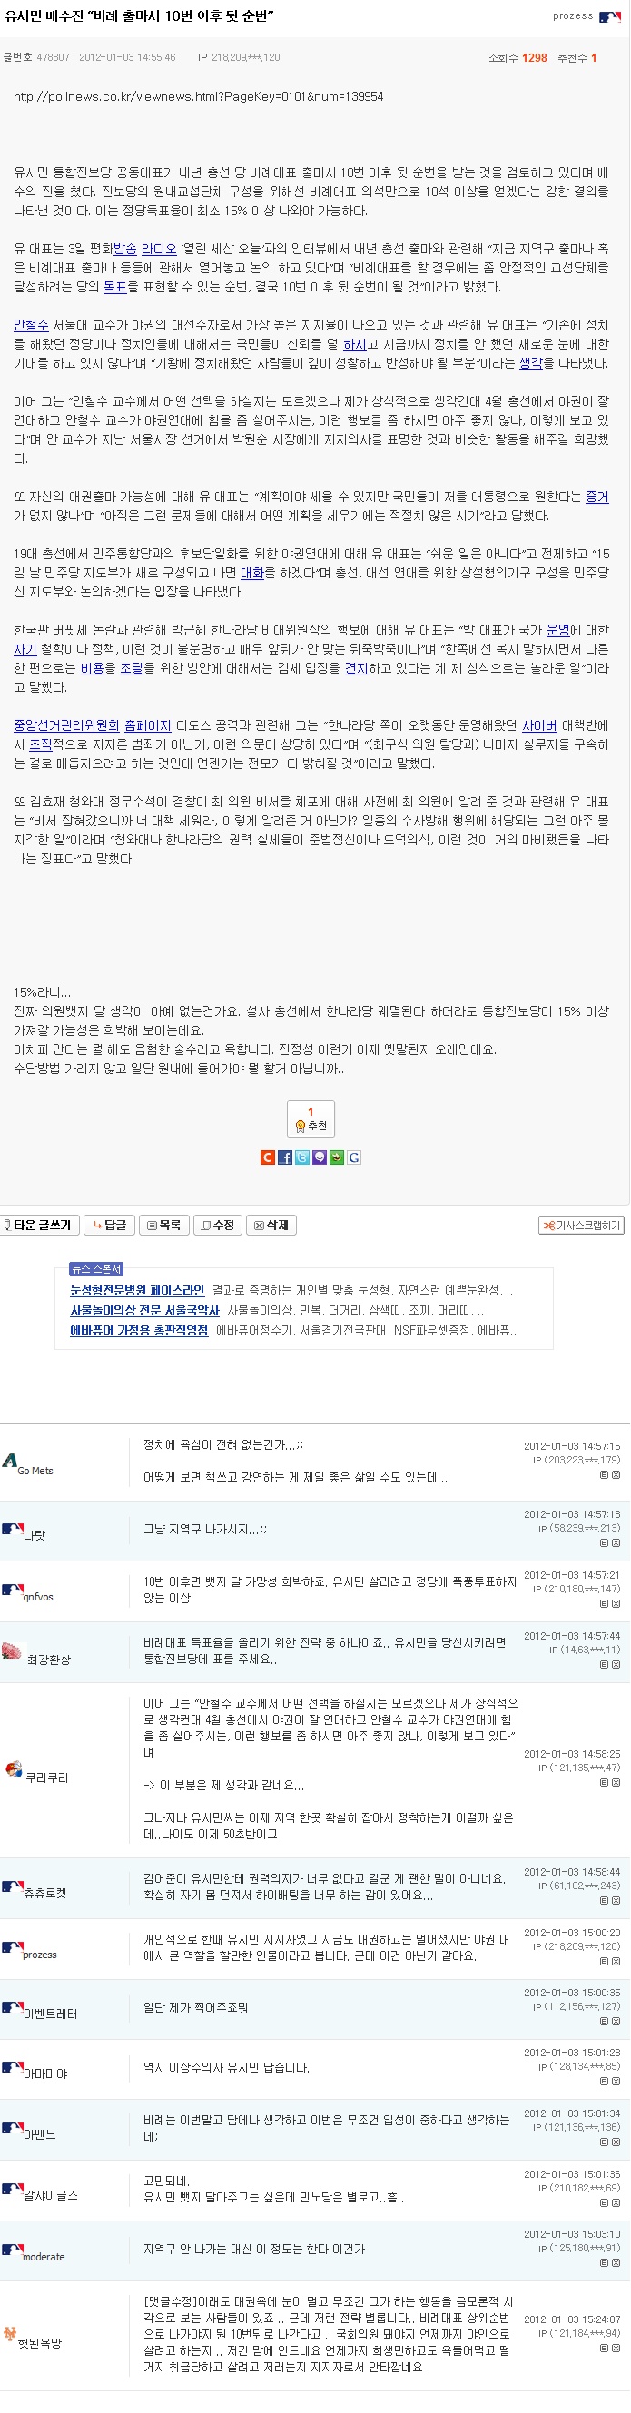631x2413 pixels.
Task: Click the 기사스크랩하기 scrap button
Action: click(x=581, y=1226)
